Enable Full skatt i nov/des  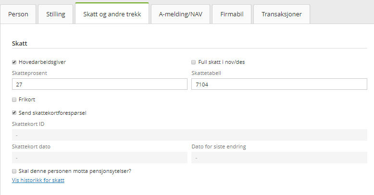pos(194,62)
